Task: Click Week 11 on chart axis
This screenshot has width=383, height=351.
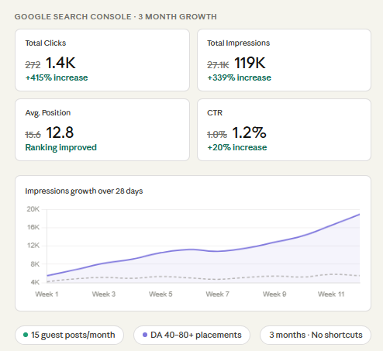Action: (331, 294)
